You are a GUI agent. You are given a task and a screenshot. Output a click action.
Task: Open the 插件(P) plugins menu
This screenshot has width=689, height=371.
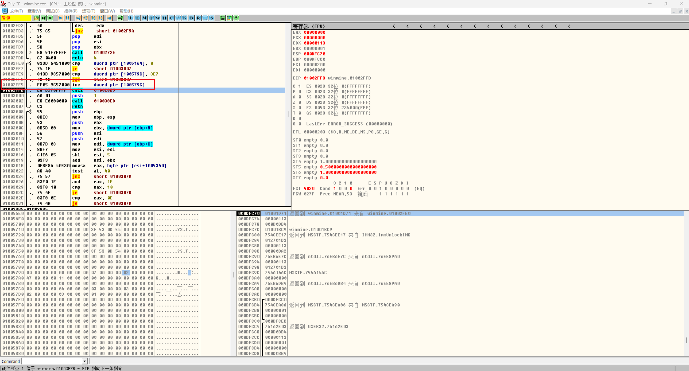pyautogui.click(x=71, y=11)
